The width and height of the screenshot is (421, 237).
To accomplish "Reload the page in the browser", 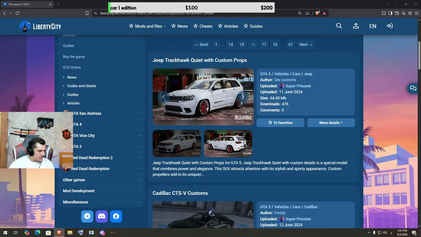I will pyautogui.click(x=17, y=13).
